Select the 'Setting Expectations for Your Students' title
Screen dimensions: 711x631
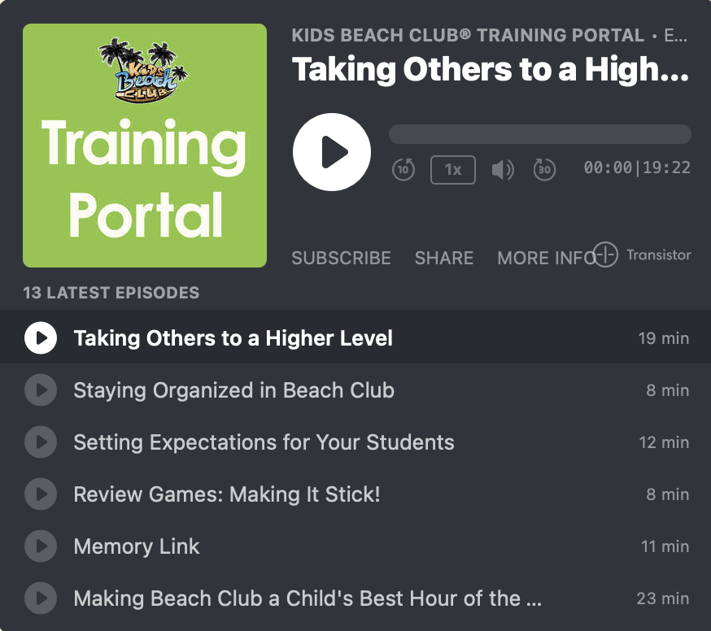coord(264,442)
